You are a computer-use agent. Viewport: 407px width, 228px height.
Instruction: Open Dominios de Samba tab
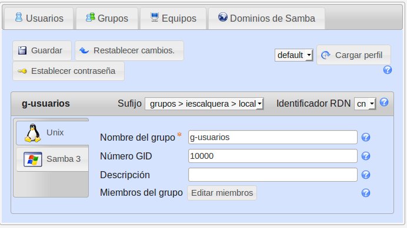coord(266,18)
